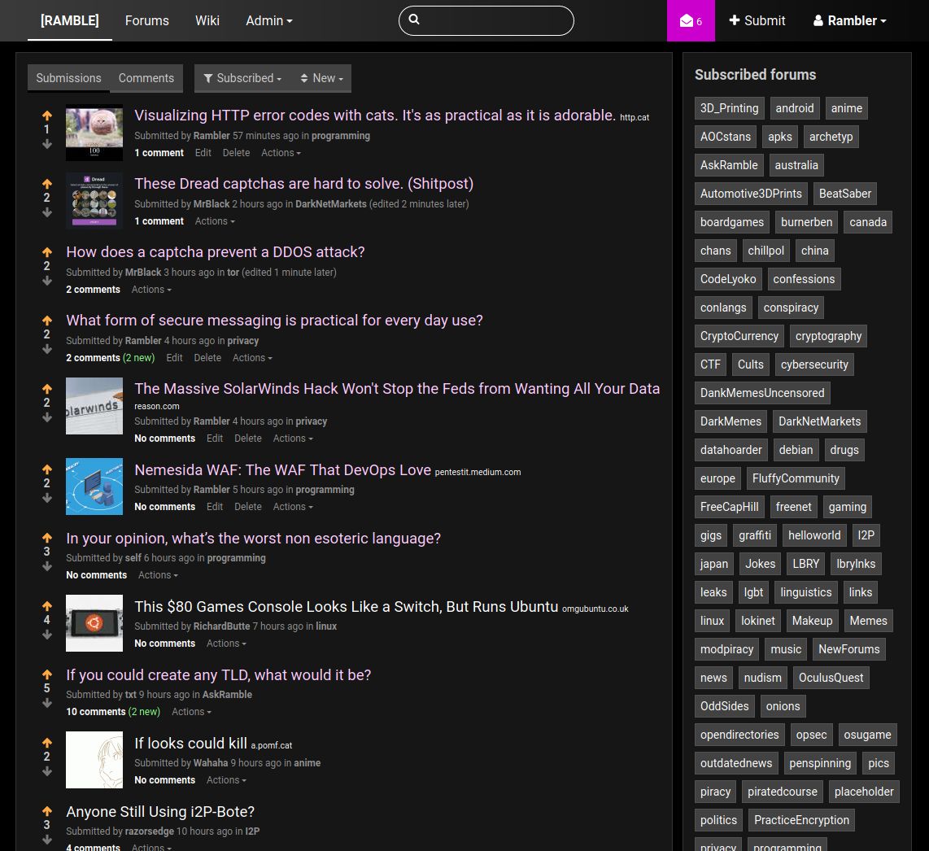
Task: Downvote the TLD question post
Action: tap(46, 703)
